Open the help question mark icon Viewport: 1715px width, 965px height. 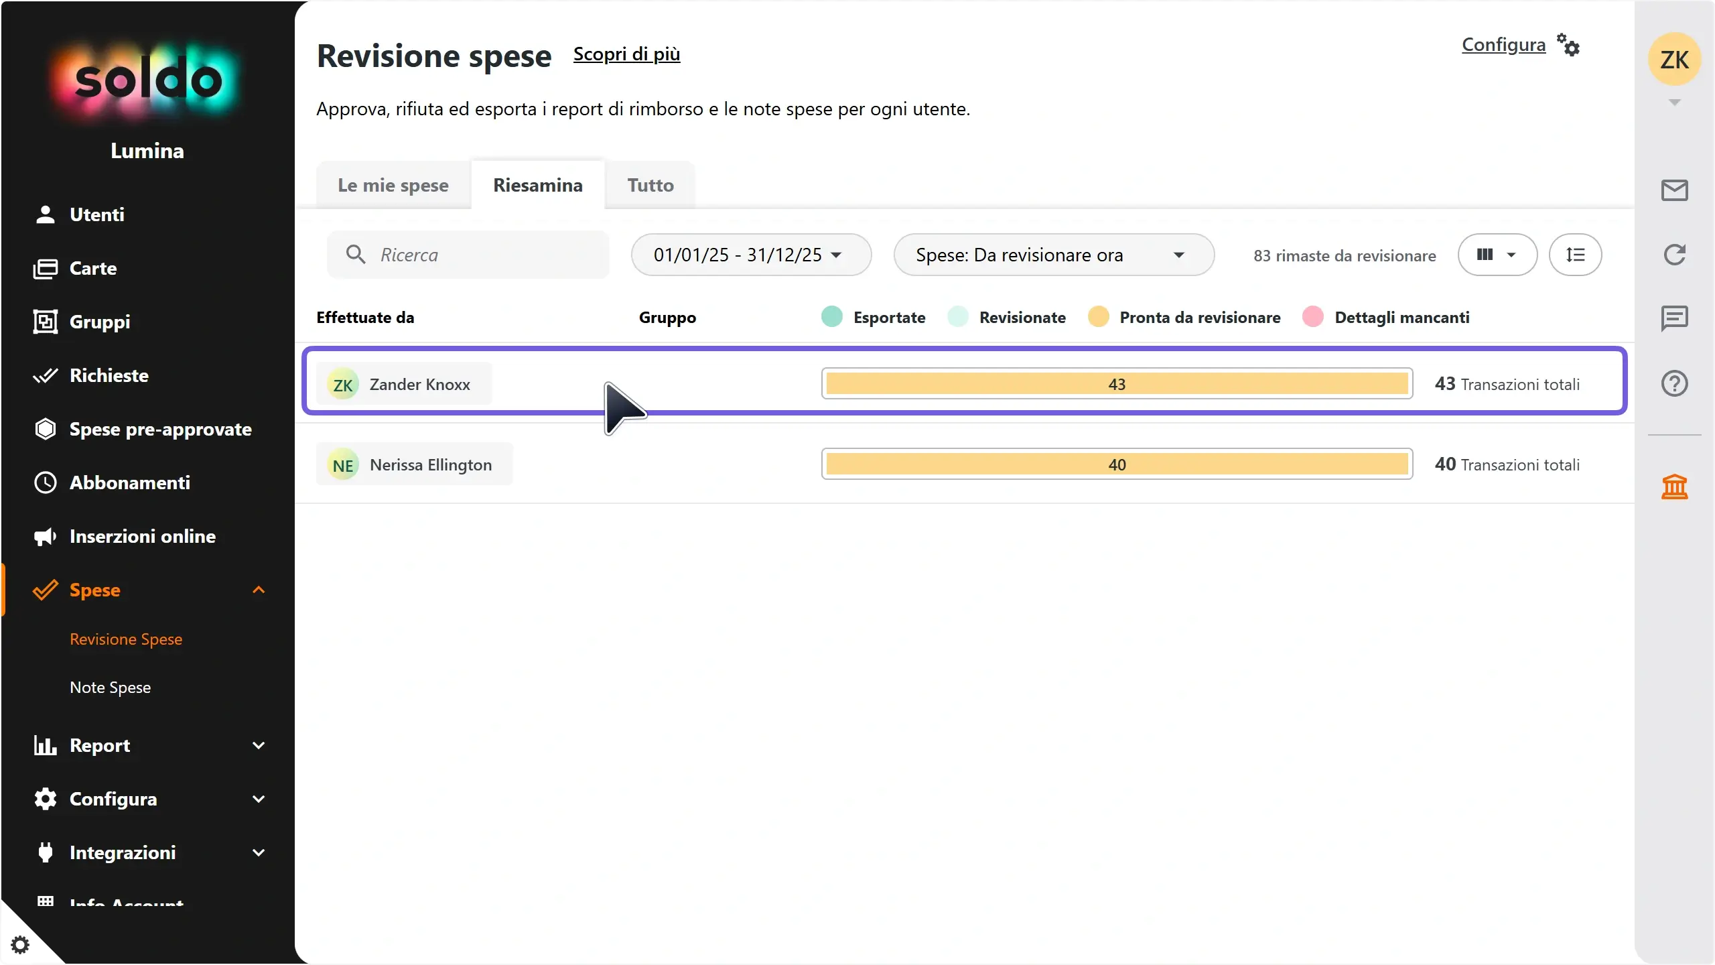[x=1674, y=383]
